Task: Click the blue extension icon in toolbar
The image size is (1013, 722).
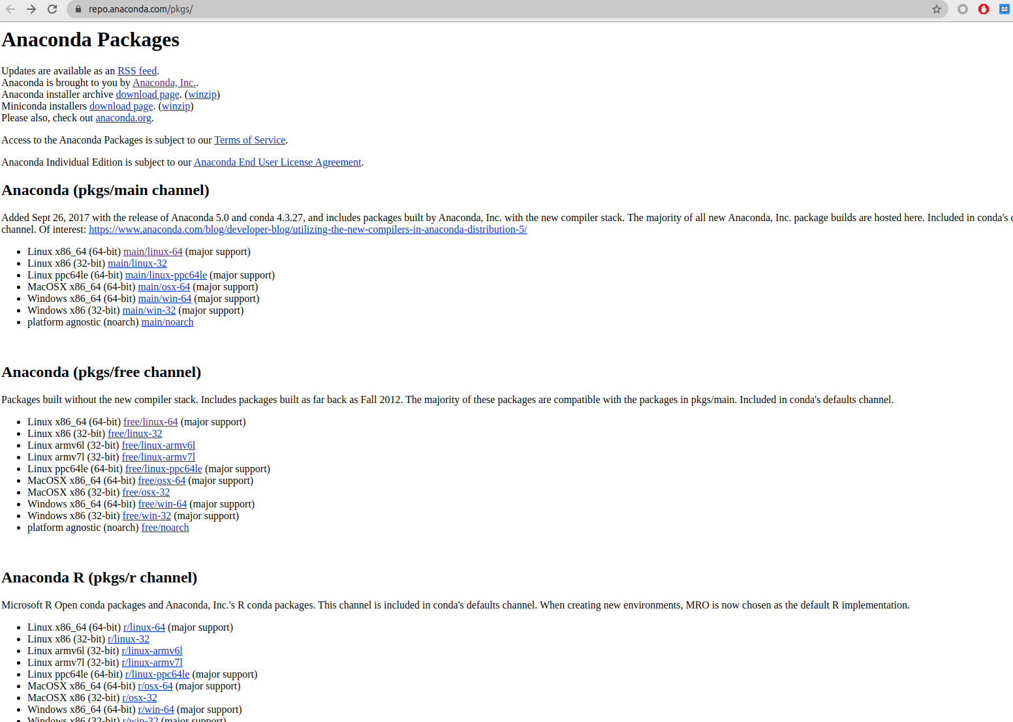Action: tap(1004, 9)
